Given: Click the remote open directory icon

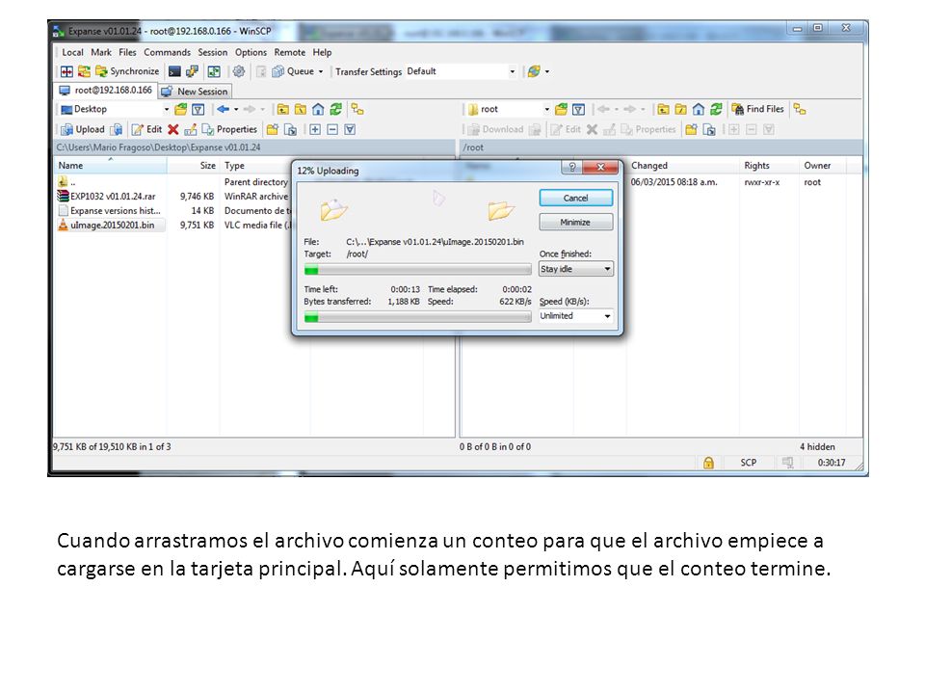Looking at the screenshot, I should click(561, 109).
